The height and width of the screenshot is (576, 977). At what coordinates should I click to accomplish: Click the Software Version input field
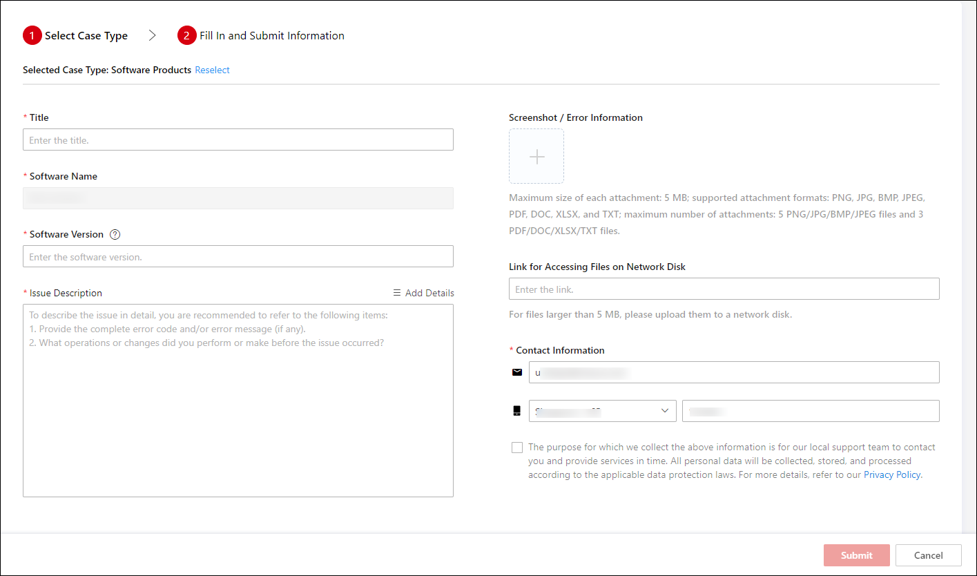click(x=238, y=256)
